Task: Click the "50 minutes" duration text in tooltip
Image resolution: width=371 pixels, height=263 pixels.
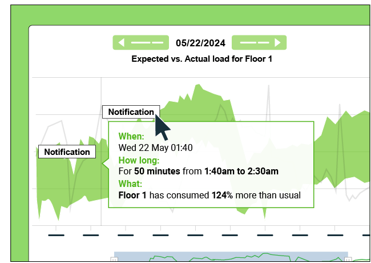Action: tap(157, 171)
